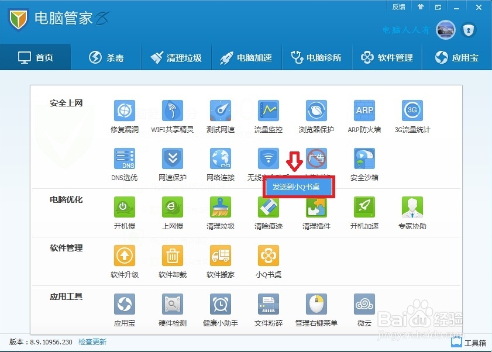Open 流量监控 traffic monitor icon
The height and width of the screenshot is (352, 492).
pyautogui.click(x=269, y=111)
